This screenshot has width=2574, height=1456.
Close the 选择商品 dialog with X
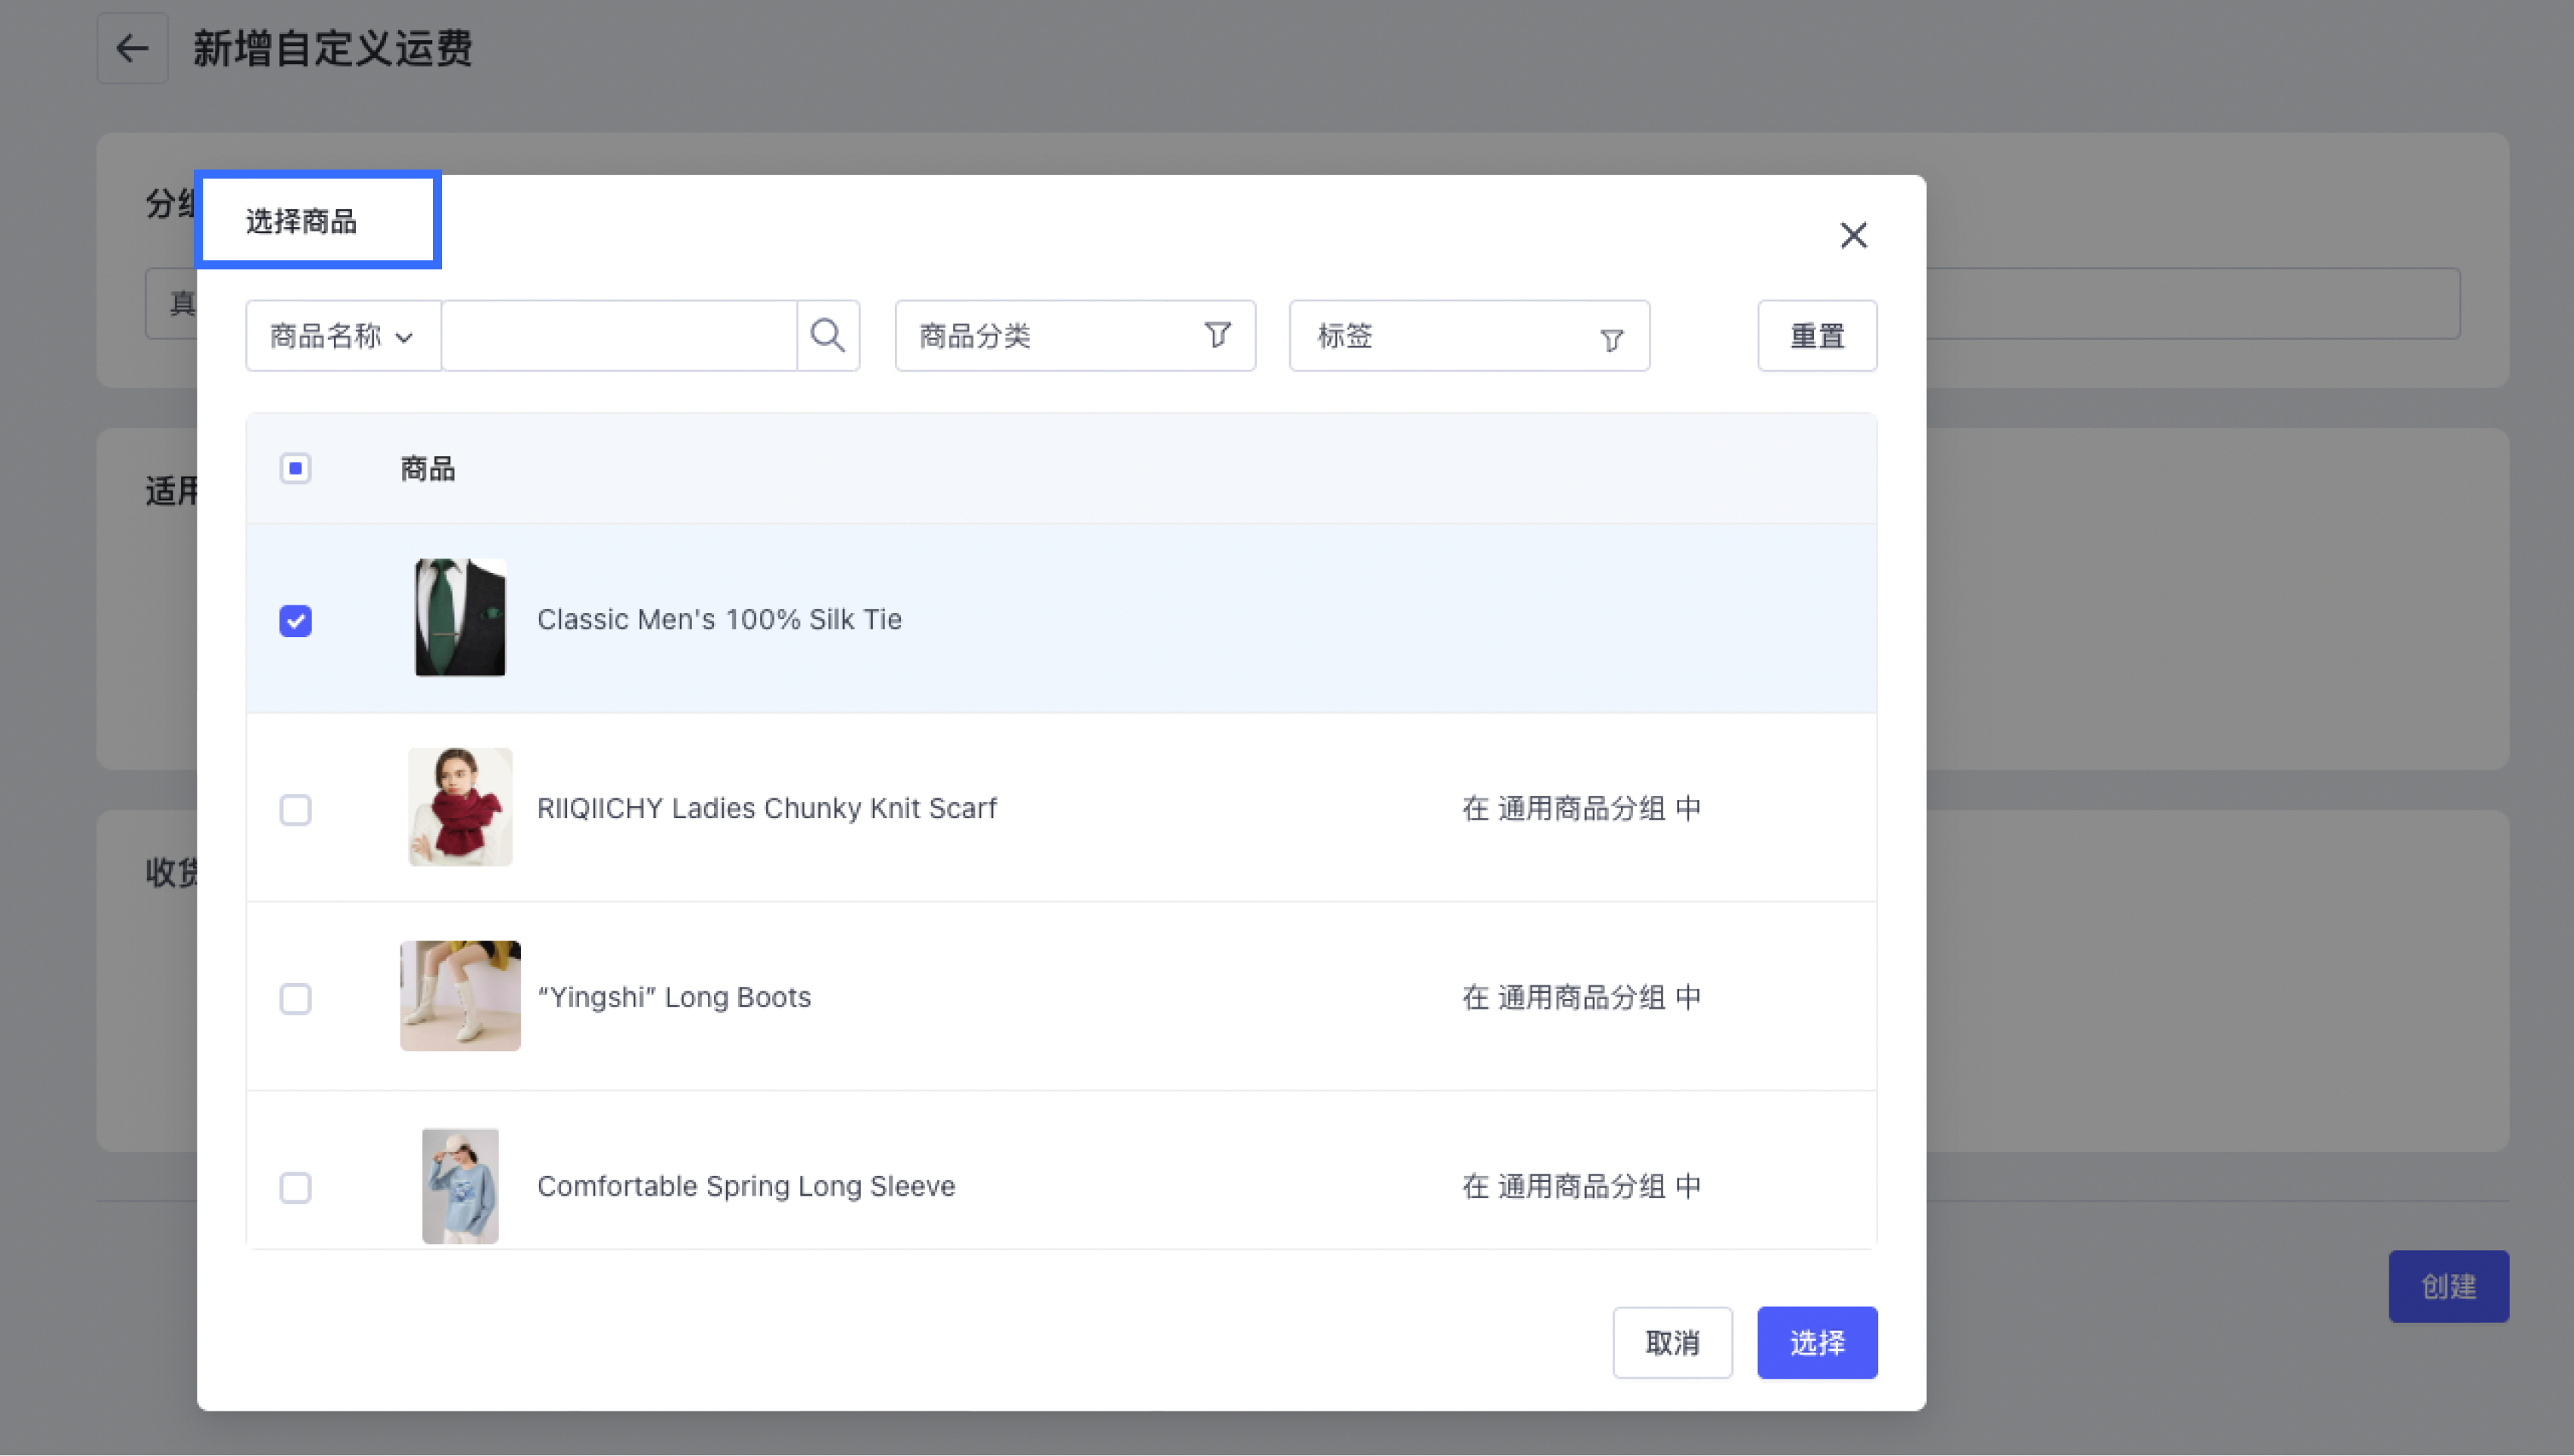click(x=1853, y=236)
